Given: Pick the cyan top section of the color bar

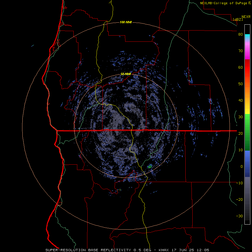Looking at the screenshot, I should 247,37.
